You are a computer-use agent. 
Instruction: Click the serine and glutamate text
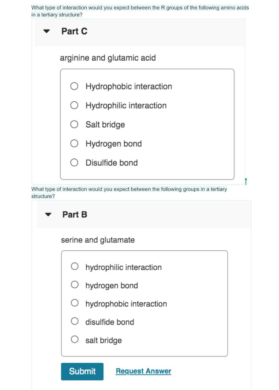(98, 240)
